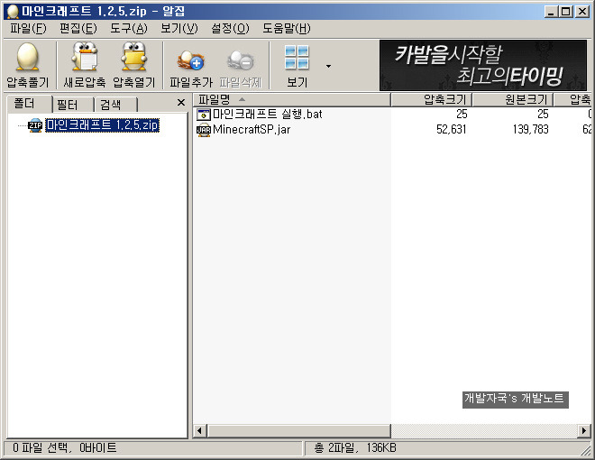The height and width of the screenshot is (460, 595).
Task: Click the bat file icon for 마인크래프트 실행.bat
Action: (x=204, y=115)
